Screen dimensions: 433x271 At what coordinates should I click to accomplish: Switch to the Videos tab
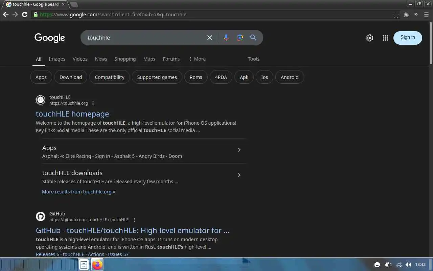click(80, 59)
